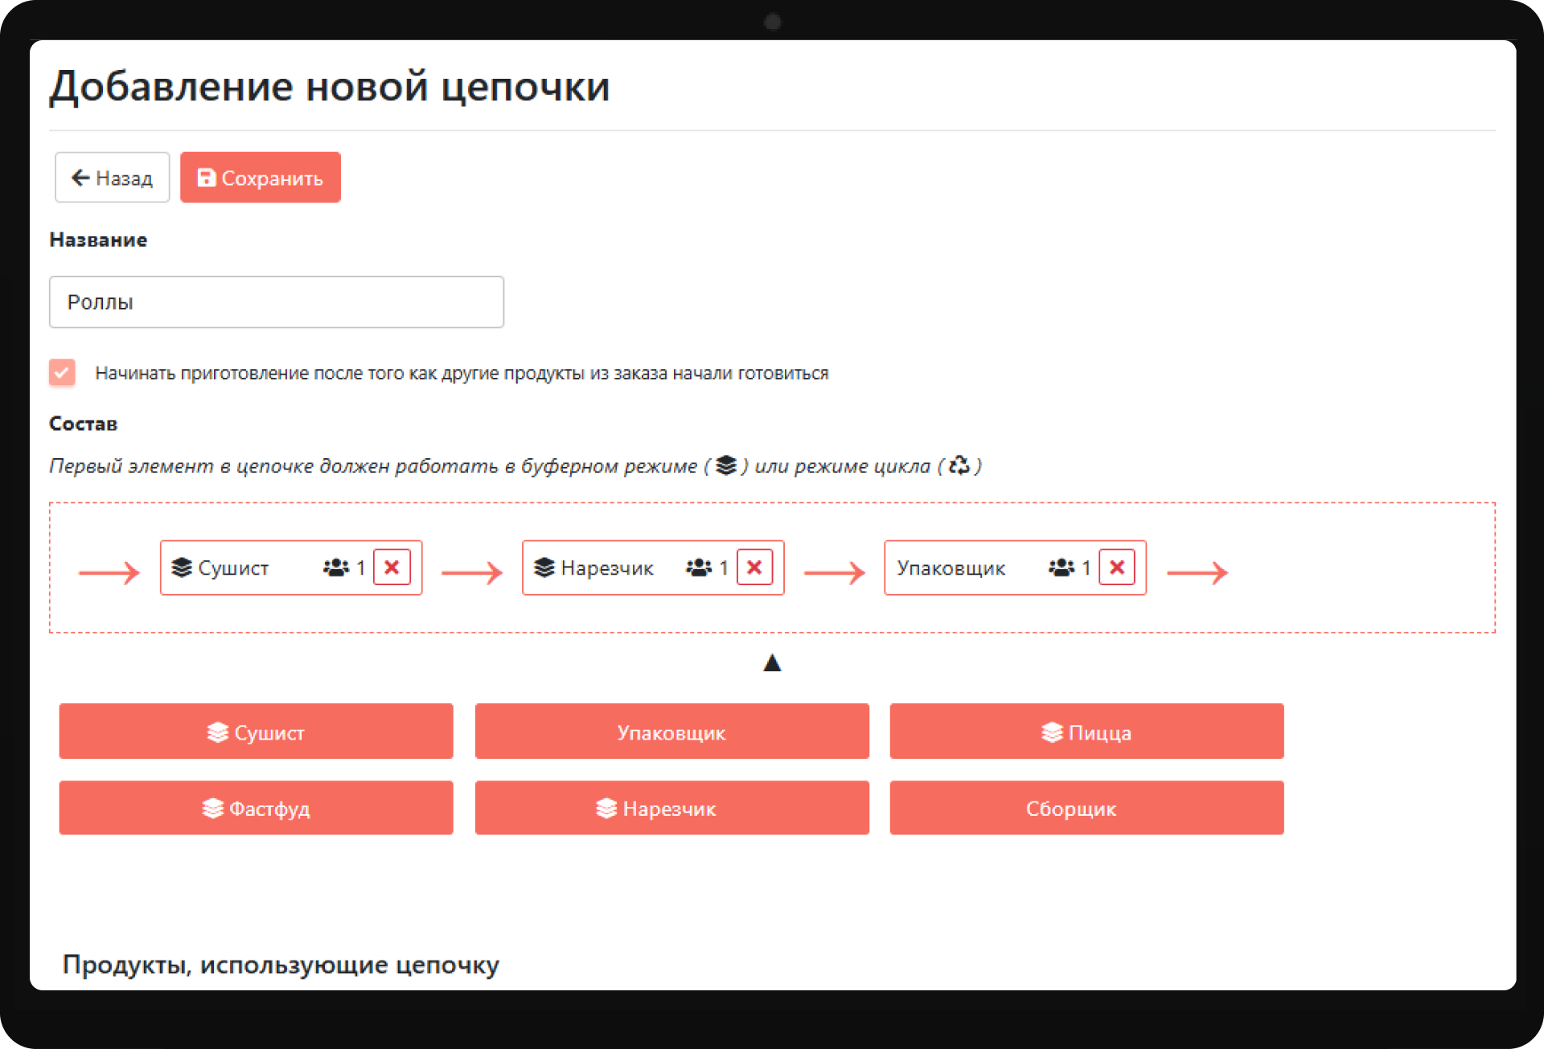Click the last arrow after Упаковщик

tap(1197, 572)
